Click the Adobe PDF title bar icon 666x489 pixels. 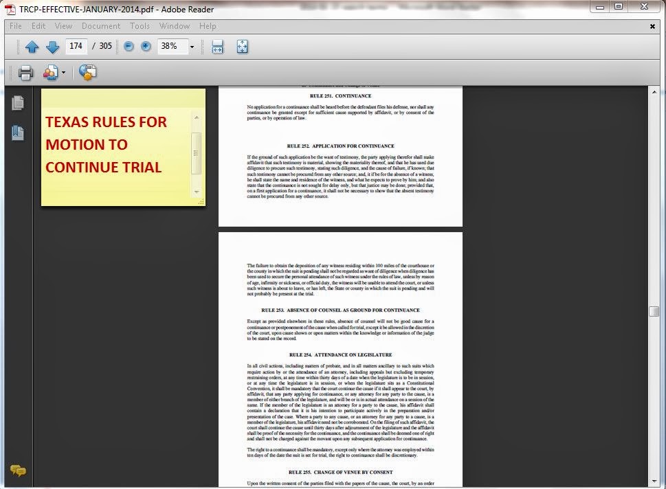[10, 9]
